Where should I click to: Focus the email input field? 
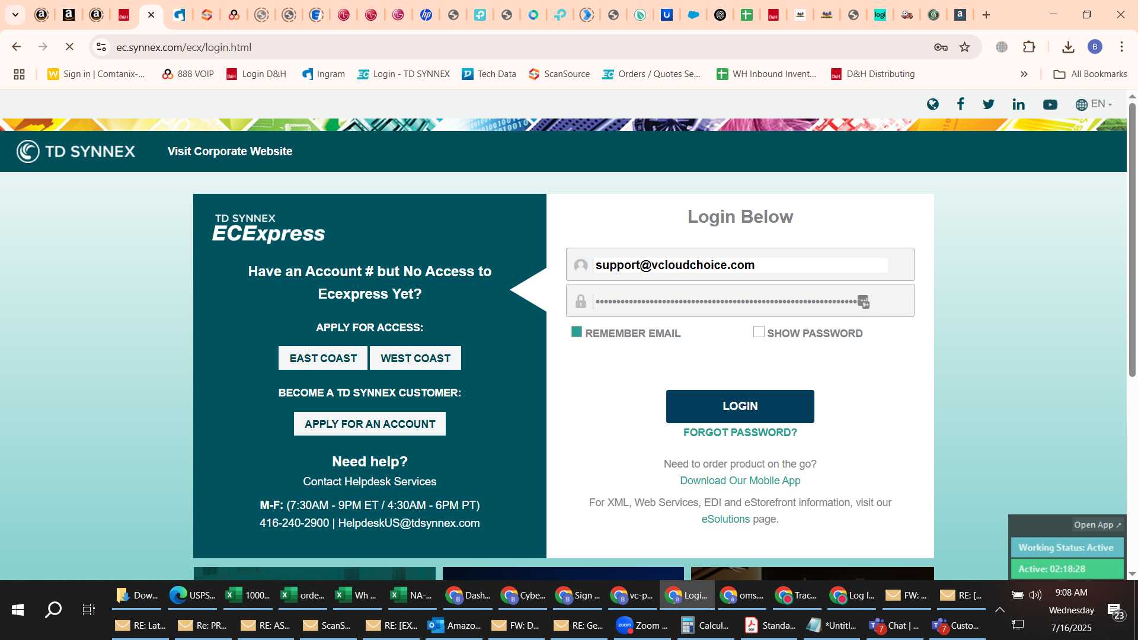[x=740, y=264]
